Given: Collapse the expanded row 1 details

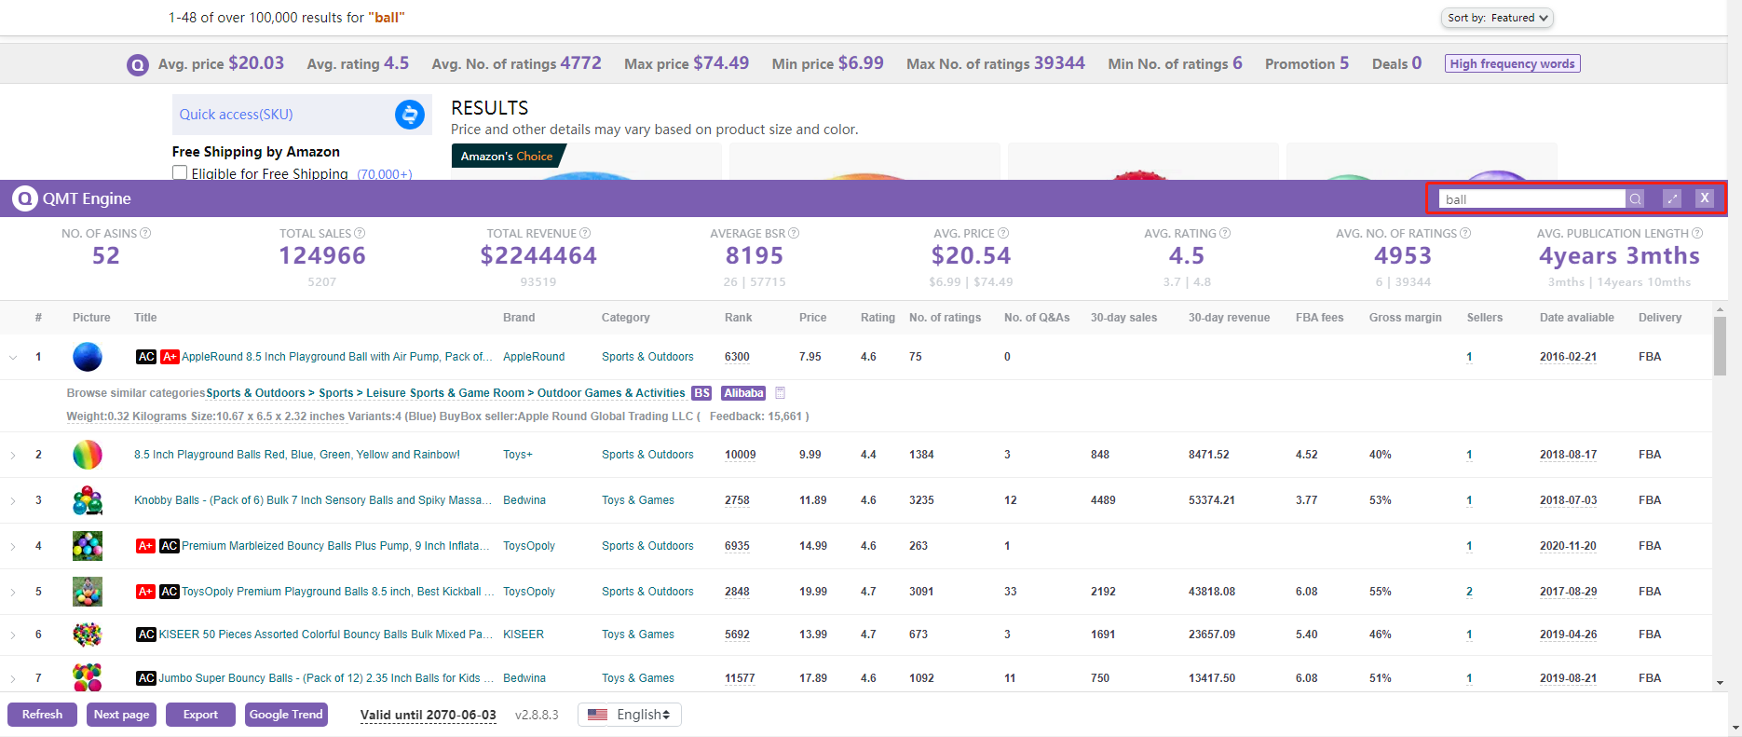Looking at the screenshot, I should click(x=13, y=357).
